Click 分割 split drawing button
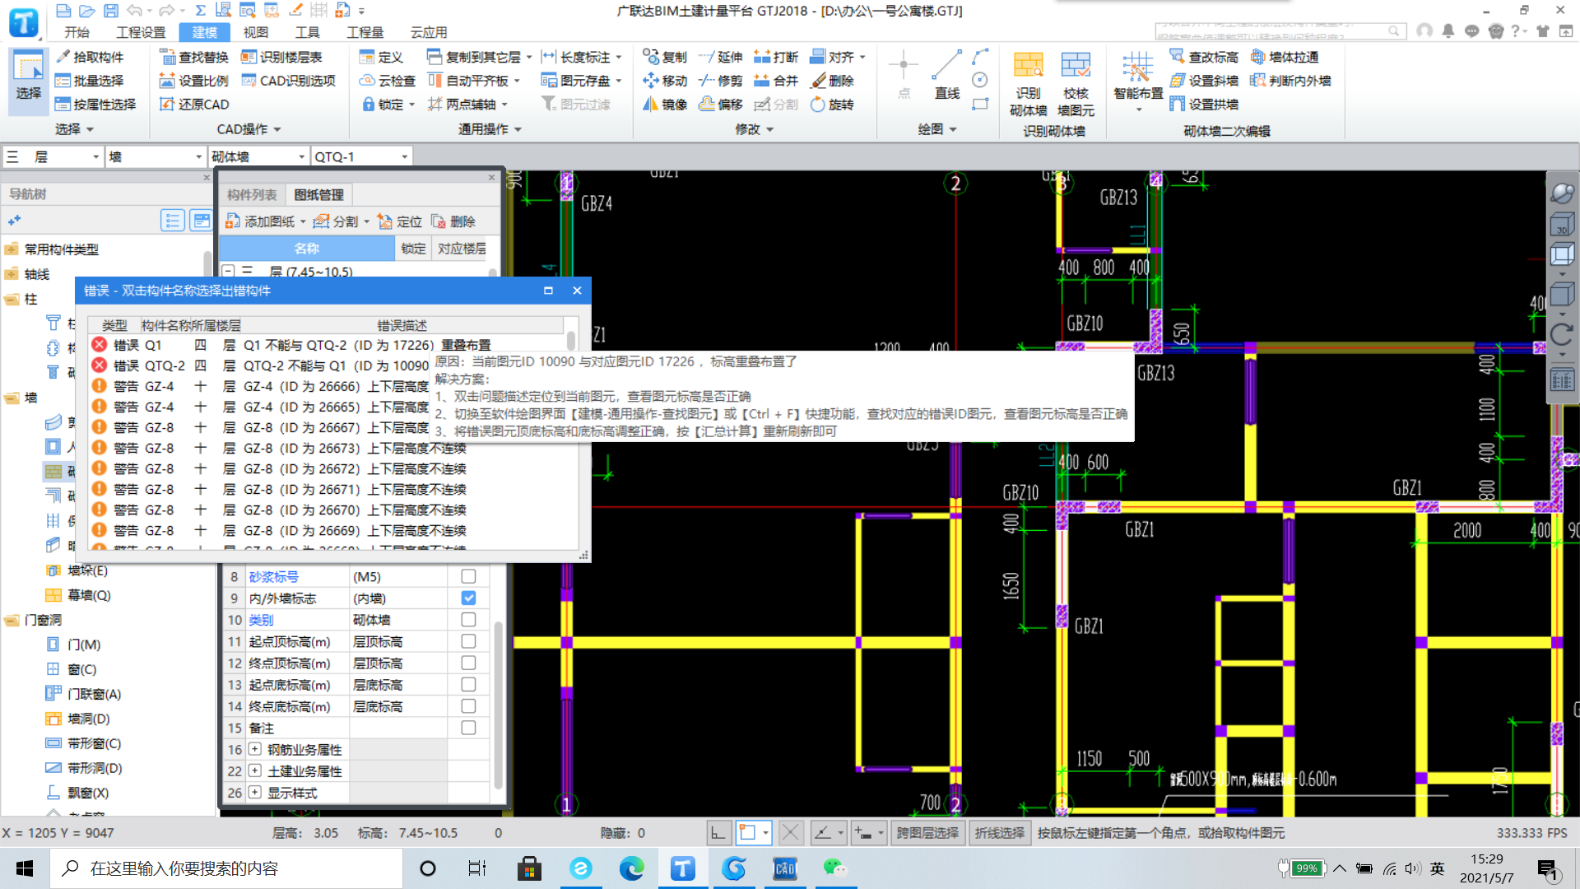This screenshot has height=889, width=1580. (337, 221)
